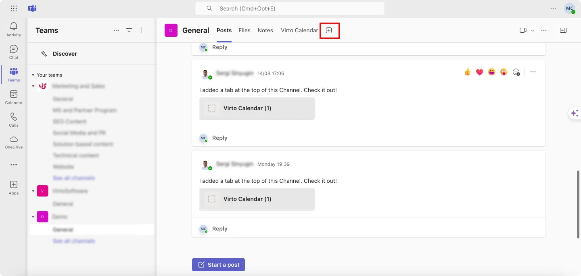Viewport: 581px width, 276px height.
Task: Open the MC profile avatar menu
Action: coord(570,8)
